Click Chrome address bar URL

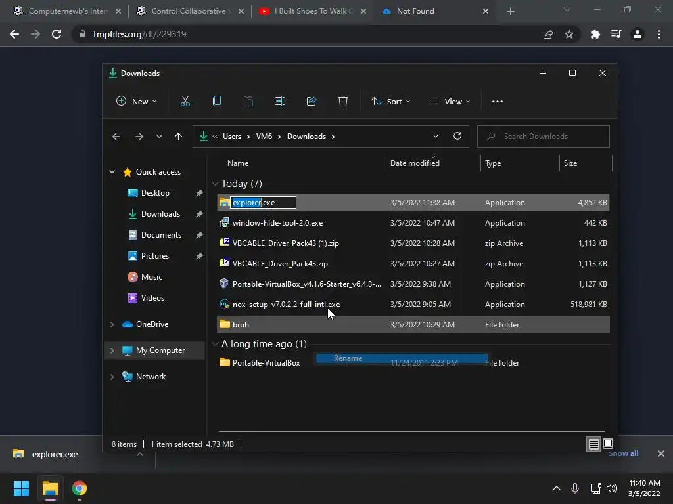point(140,34)
